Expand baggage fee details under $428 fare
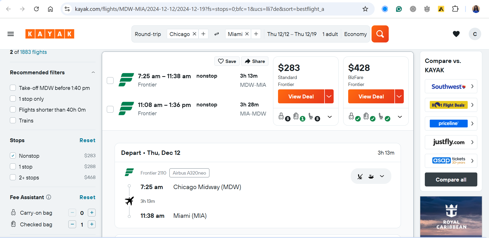This screenshot has width=489, height=238. point(400,117)
